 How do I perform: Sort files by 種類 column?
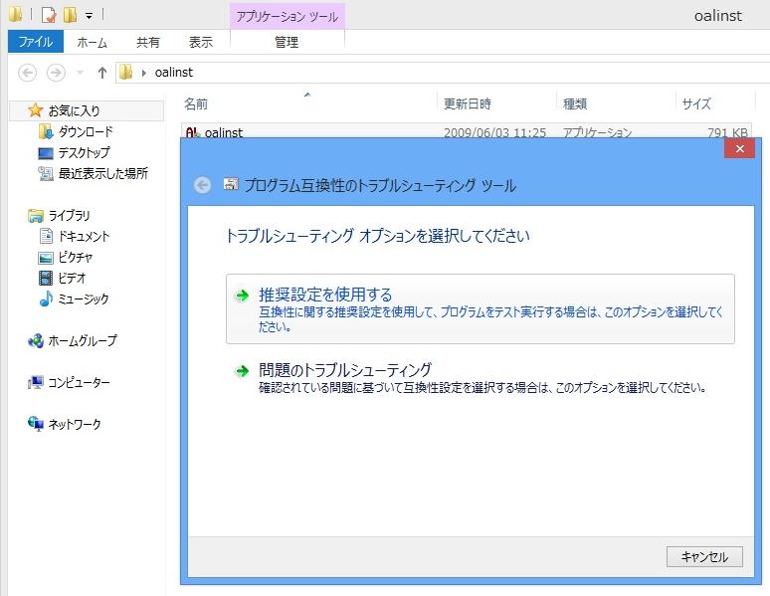point(575,103)
